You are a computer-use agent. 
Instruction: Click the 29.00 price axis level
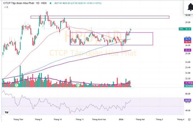tap(188, 22)
